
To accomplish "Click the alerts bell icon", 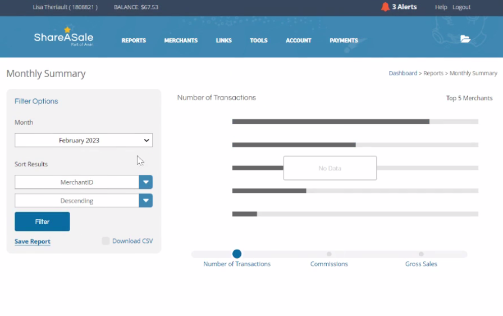I will coord(385,7).
